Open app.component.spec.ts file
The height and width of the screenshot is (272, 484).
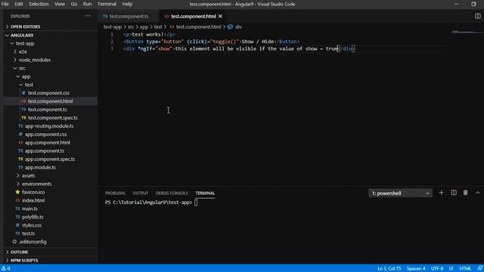click(x=50, y=159)
